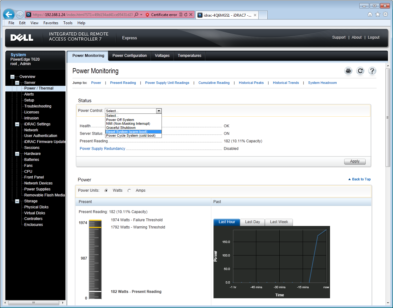
Task: Show the Last Hour chart tab
Action: 227,222
